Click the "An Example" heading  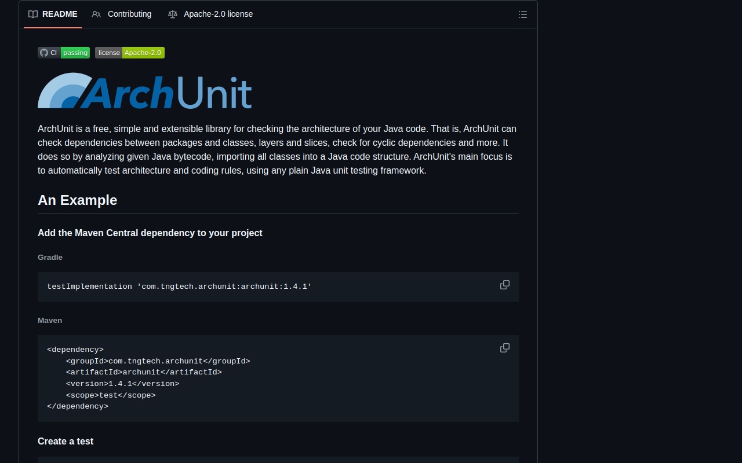tap(78, 200)
